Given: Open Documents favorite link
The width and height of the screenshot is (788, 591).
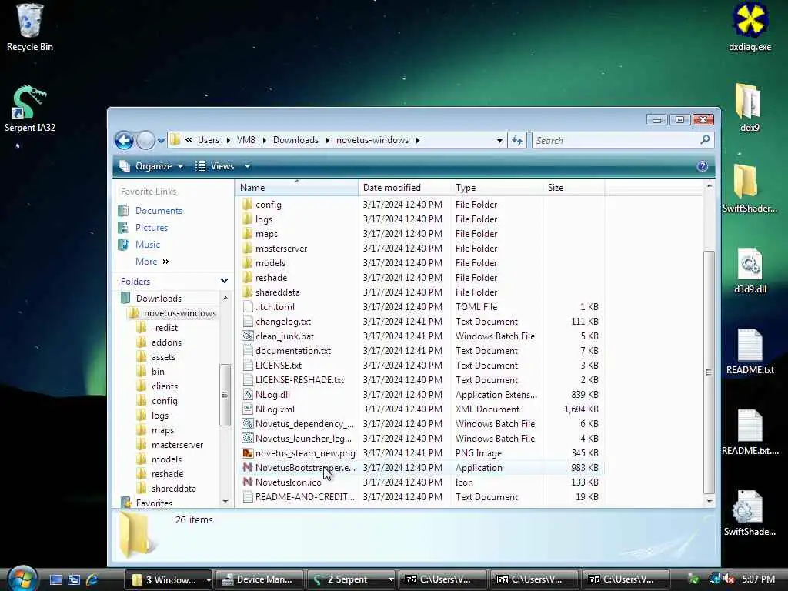Looking at the screenshot, I should point(159,211).
